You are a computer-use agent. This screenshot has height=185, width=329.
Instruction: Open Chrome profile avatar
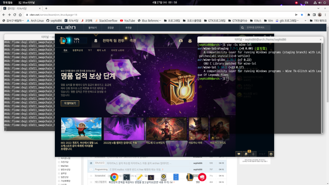pos(320,15)
